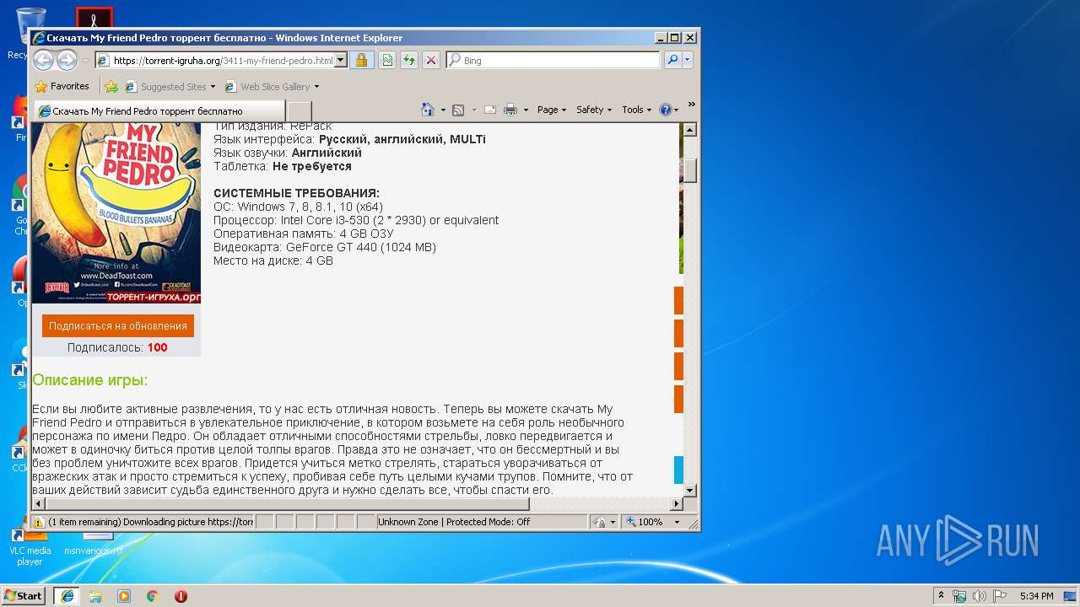
Task: Click the Print icon
Action: (x=510, y=110)
